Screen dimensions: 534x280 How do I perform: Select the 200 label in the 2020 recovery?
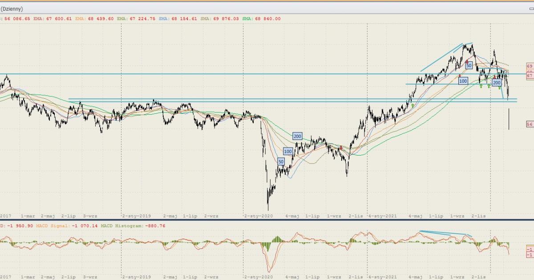297,136
